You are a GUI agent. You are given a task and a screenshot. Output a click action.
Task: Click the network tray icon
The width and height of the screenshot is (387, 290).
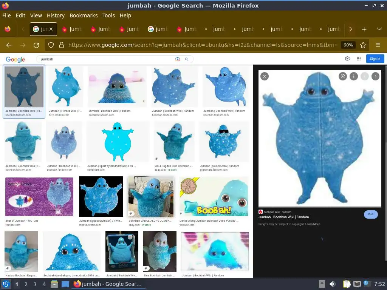pyautogui.click(x=357, y=284)
